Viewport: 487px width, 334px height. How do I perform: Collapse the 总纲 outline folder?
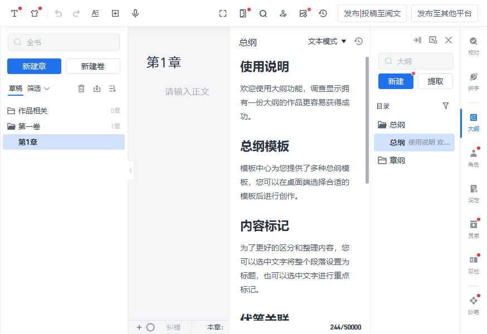414,125
